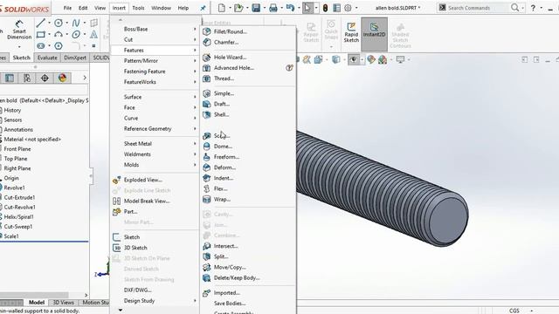Launch the Hole Wizard
Image resolution: width=559 pixels, height=314 pixels.
click(x=230, y=58)
